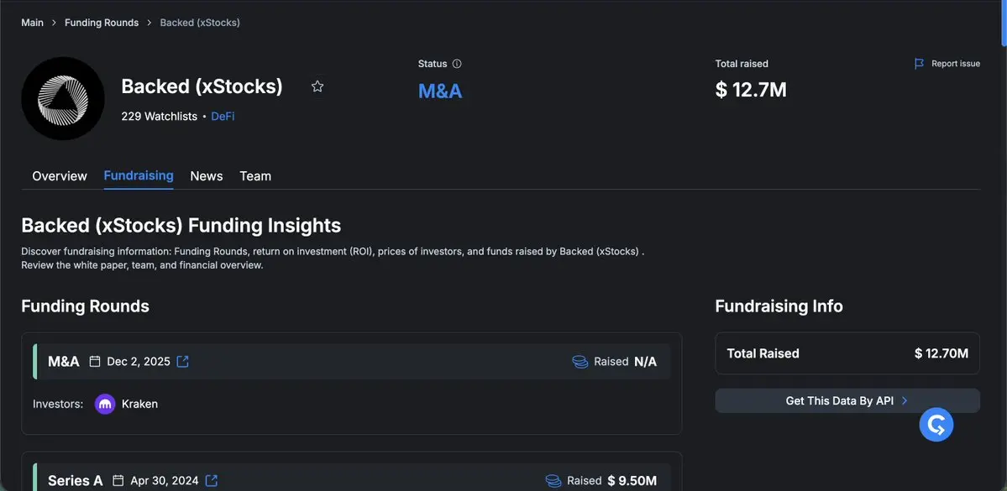Switch to the Overview tab

click(60, 176)
